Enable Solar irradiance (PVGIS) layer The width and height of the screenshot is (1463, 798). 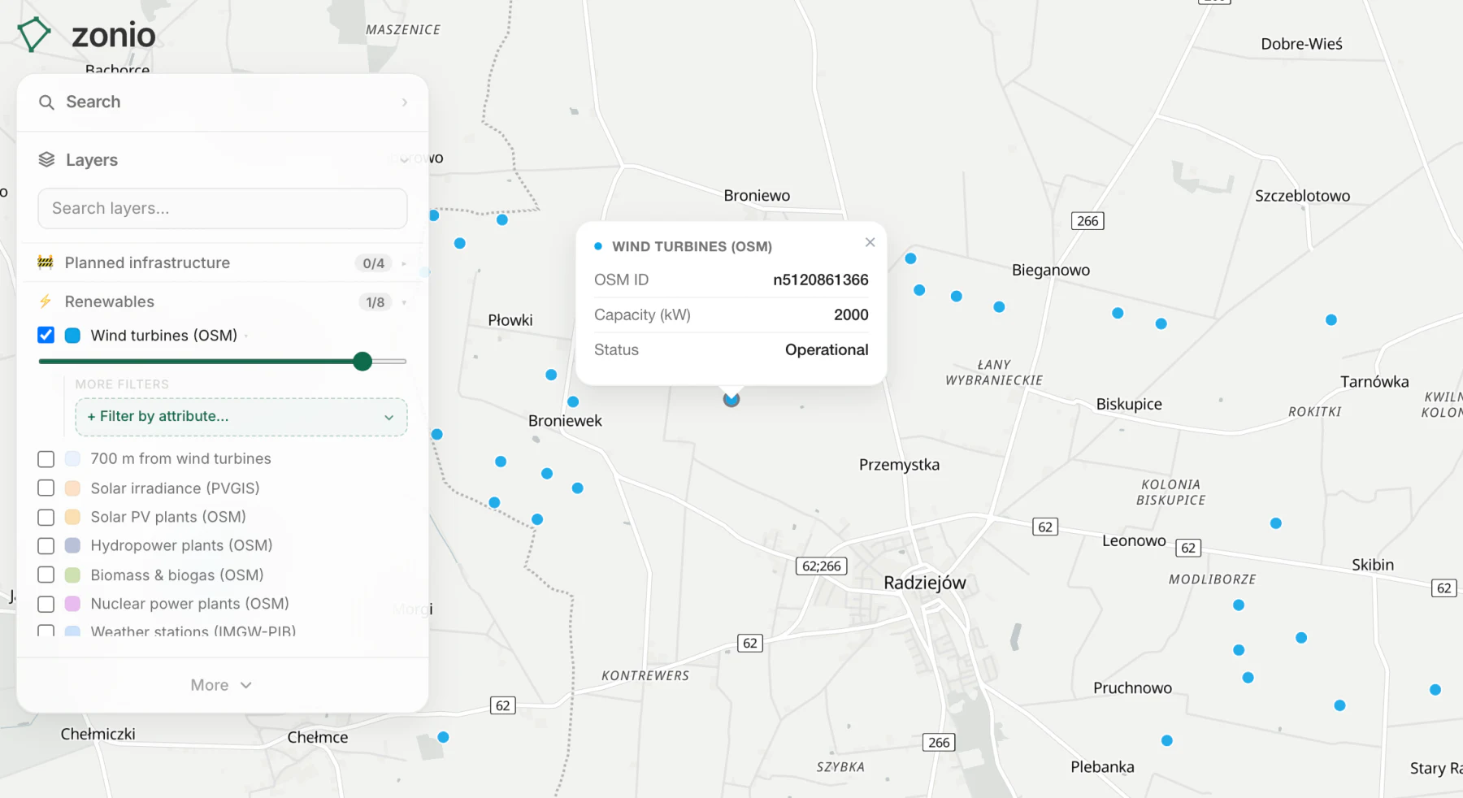tap(46, 488)
